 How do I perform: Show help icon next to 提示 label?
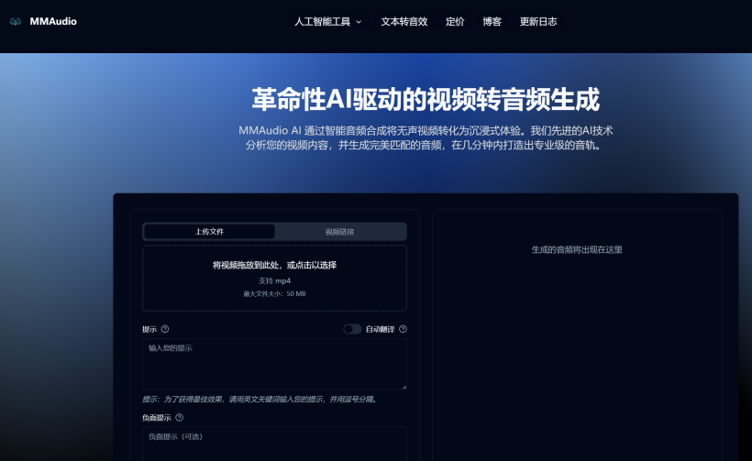(165, 329)
